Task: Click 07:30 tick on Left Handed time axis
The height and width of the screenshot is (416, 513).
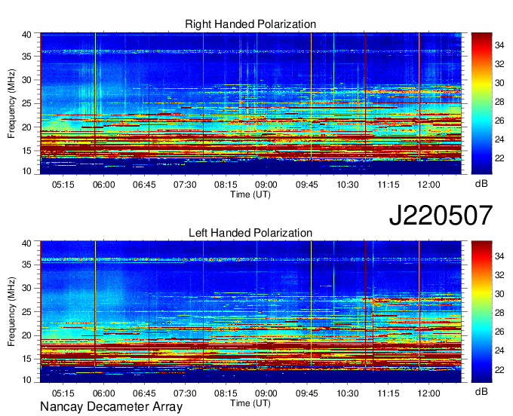Action: coord(185,393)
